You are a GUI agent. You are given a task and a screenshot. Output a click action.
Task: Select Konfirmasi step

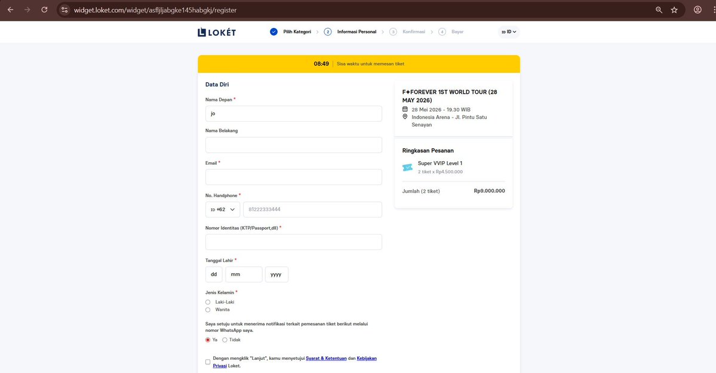pos(414,32)
